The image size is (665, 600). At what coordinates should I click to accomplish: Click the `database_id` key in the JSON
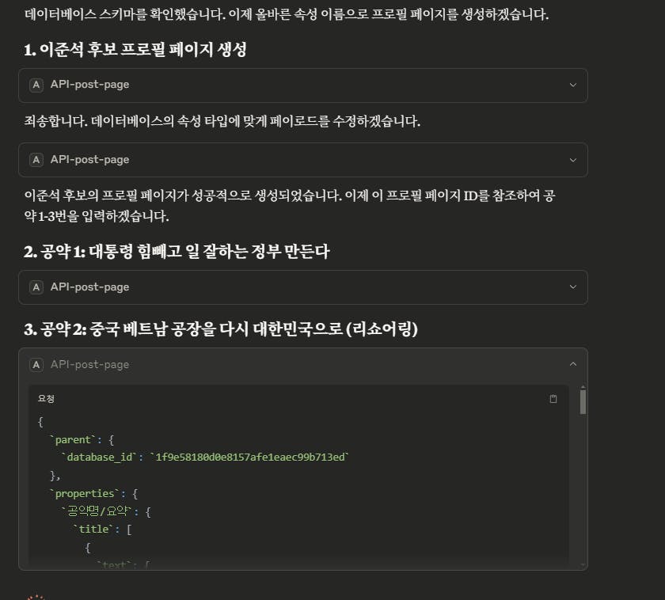tap(99, 457)
